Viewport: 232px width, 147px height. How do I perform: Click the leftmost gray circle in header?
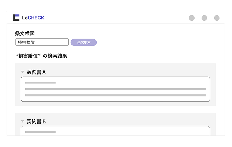[192, 18]
